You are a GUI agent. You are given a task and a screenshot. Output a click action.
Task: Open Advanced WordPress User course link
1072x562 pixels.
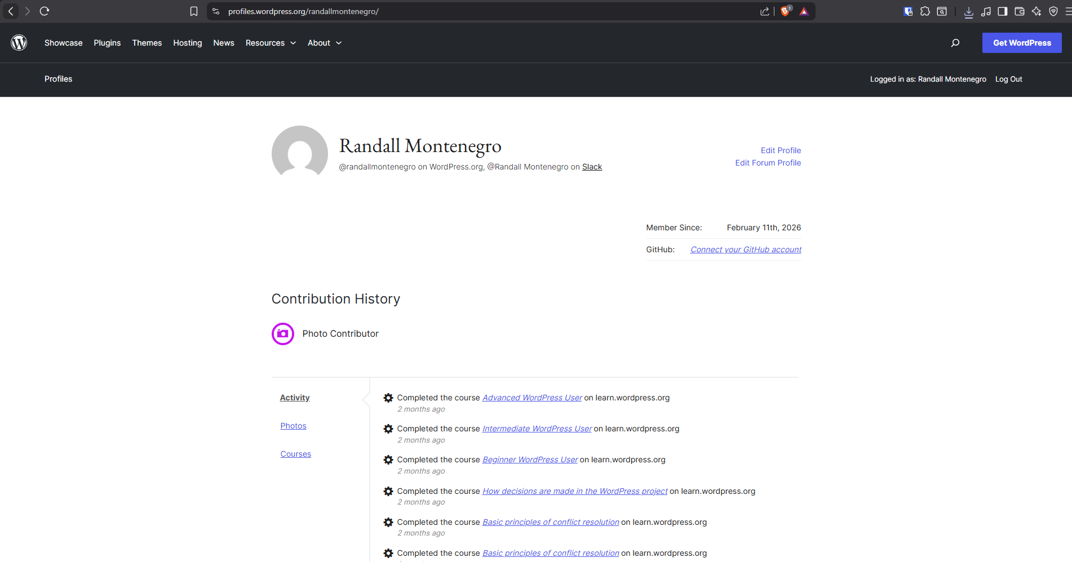(532, 398)
